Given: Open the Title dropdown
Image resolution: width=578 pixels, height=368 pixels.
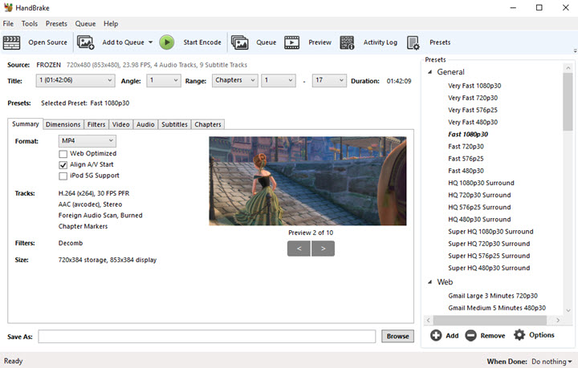Looking at the screenshot, I should [75, 80].
